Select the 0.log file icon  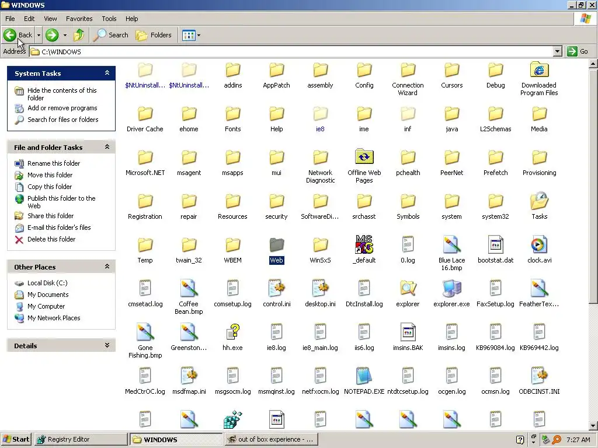pyautogui.click(x=408, y=244)
